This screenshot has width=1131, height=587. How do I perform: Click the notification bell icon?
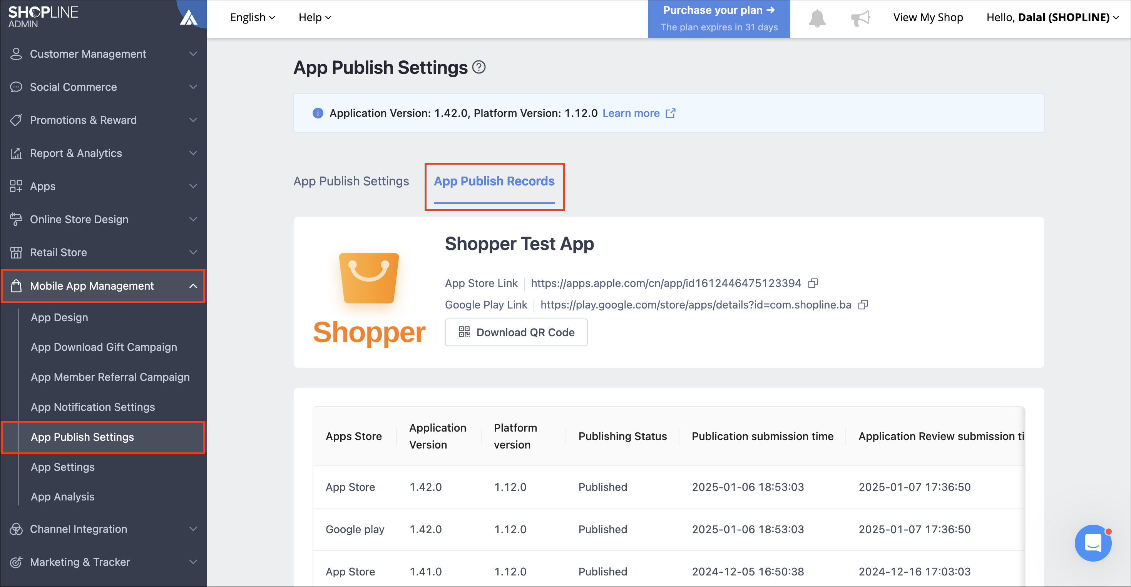click(817, 18)
